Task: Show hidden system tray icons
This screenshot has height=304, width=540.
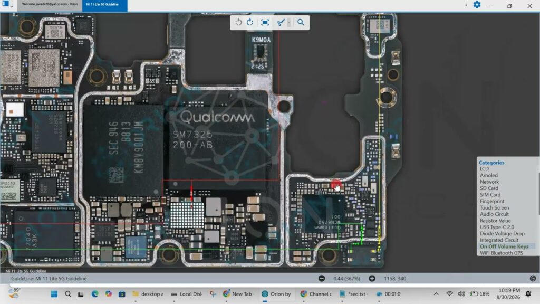Action: pyautogui.click(x=436, y=294)
